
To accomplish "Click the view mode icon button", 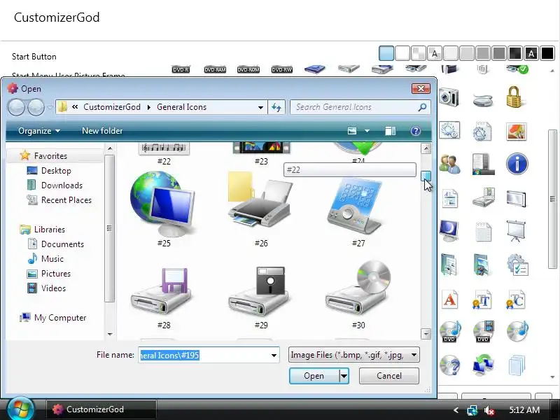I will (x=352, y=131).
